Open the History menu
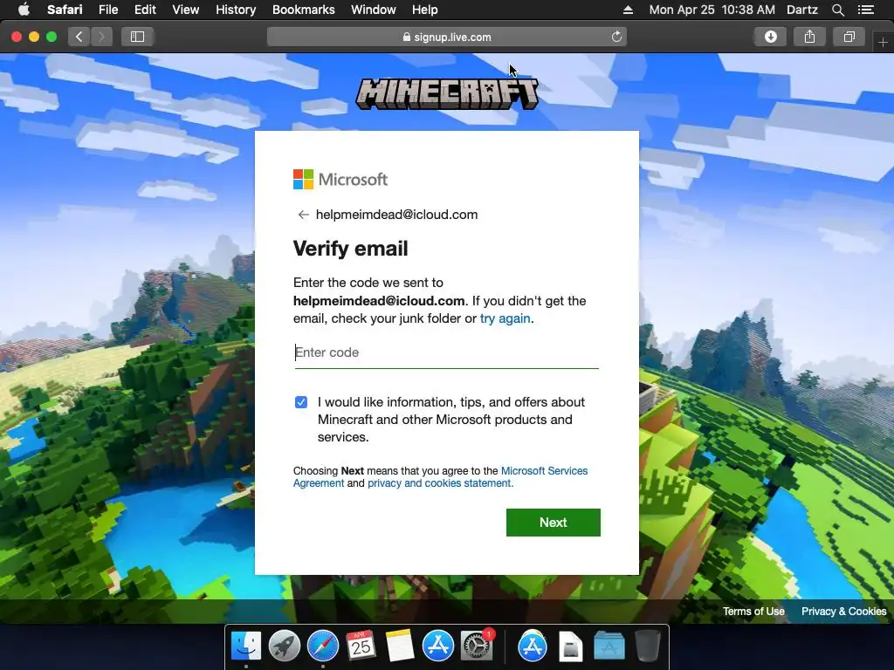The width and height of the screenshot is (894, 670). [236, 10]
